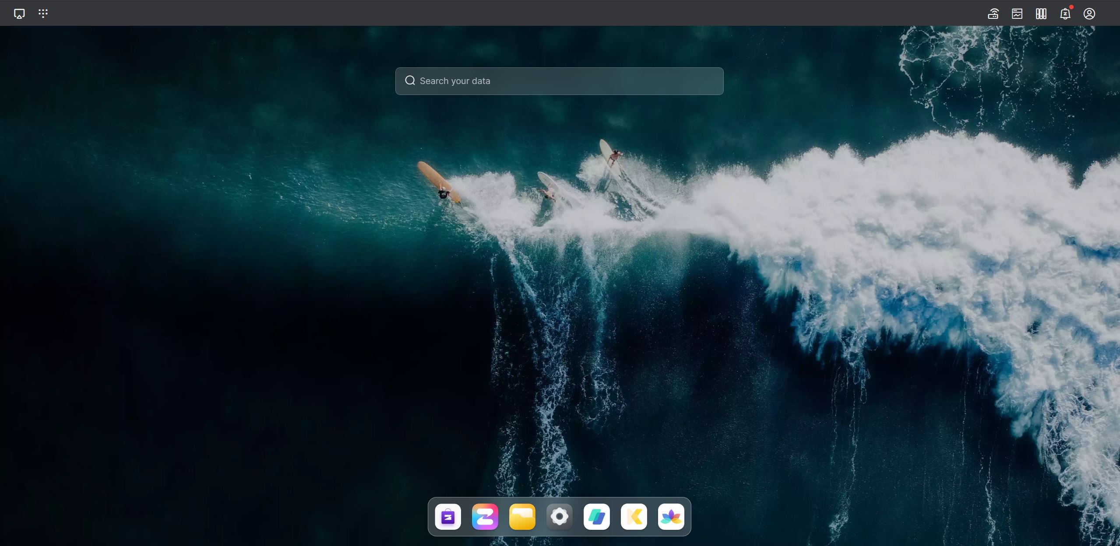Open the app launcher grid icon
Viewport: 1120px width, 546px height.
(42, 13)
